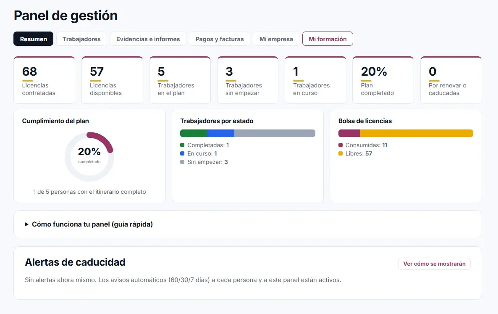This screenshot has height=314, width=498.
Task: Click the maroon Consumidas bar segment
Action: (349, 133)
